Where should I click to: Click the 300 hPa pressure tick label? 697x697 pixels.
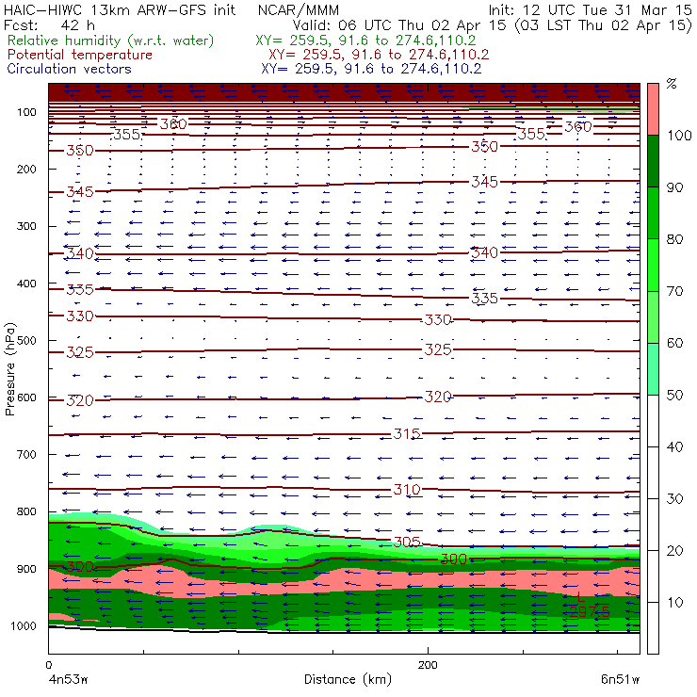coord(26,226)
